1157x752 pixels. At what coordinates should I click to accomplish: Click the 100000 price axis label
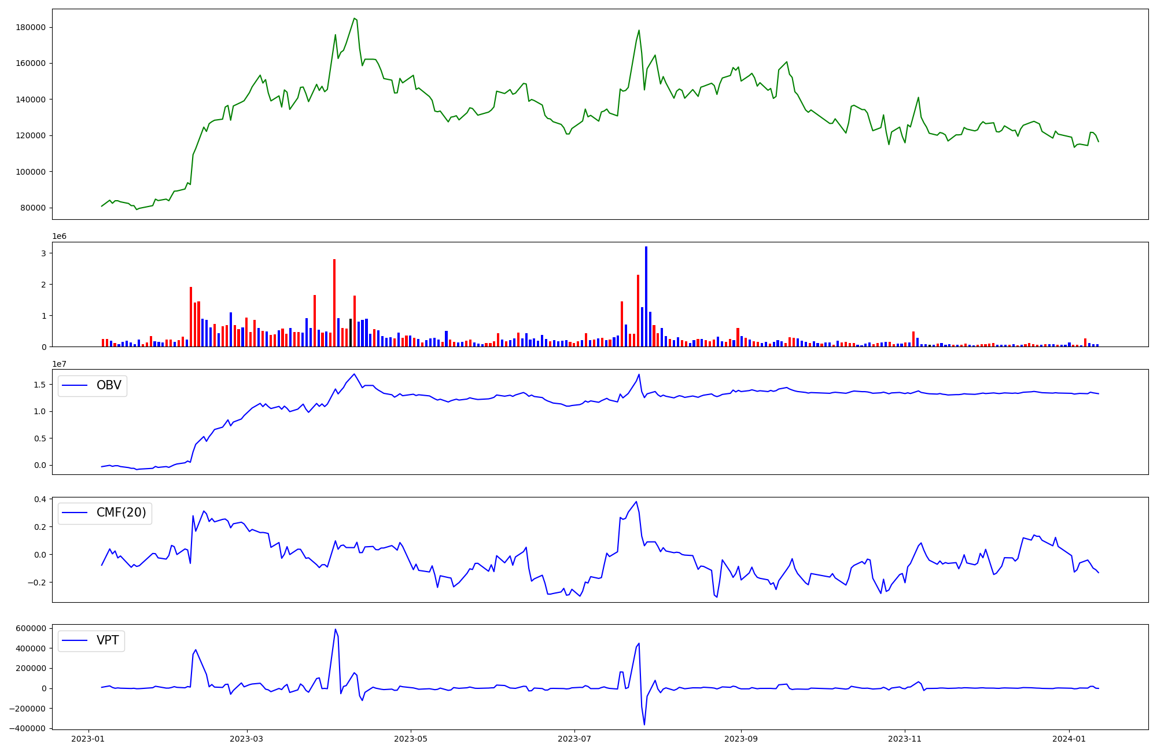point(30,172)
